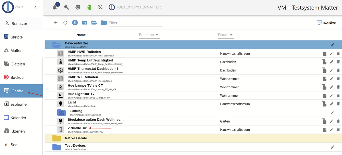The height and width of the screenshot is (155, 342).
Task: Edit the virtuelleTür device
Action: tap(331, 130)
